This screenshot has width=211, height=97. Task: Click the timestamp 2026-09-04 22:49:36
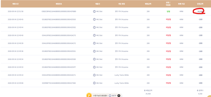[15, 51]
